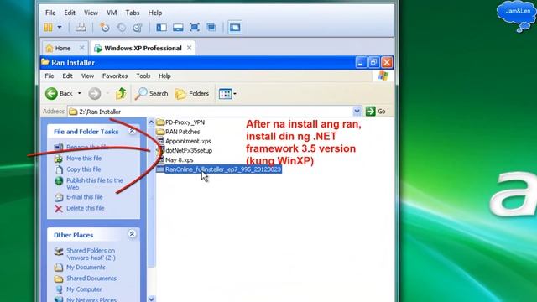Screen dimensions: 537x302
Task: Collapse the Other Places panel
Action: coord(132,234)
